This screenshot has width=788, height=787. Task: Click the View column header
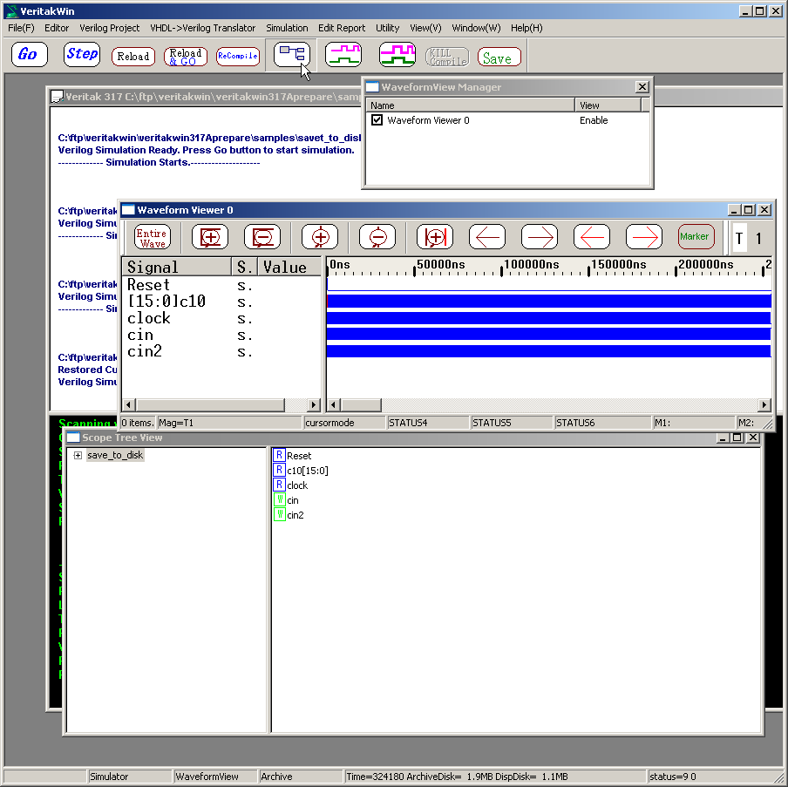coord(608,105)
